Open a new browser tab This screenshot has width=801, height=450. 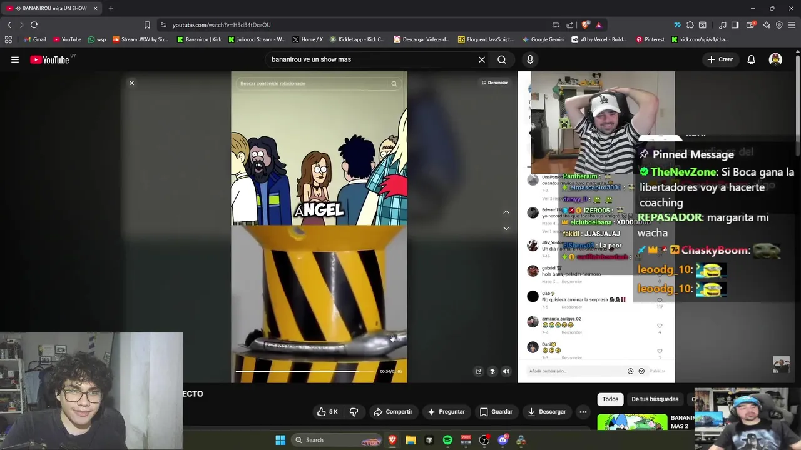tap(111, 8)
